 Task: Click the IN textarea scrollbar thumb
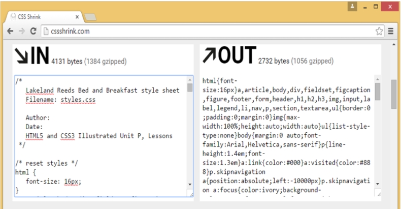click(190, 87)
